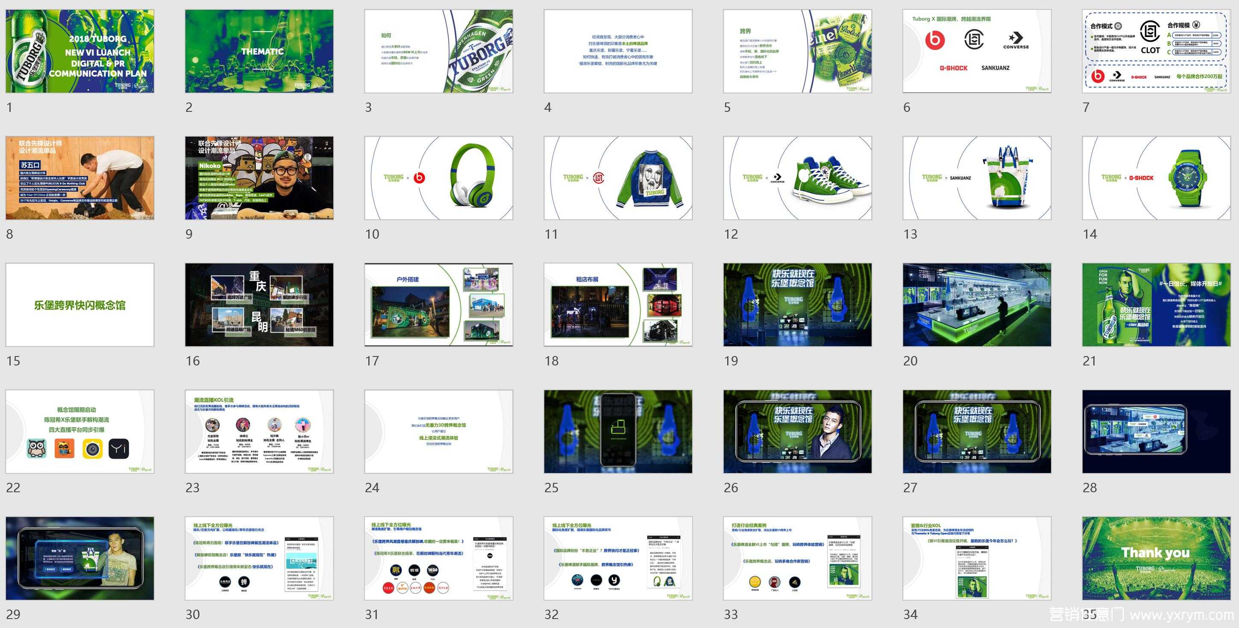Click slide number label 29

click(x=14, y=614)
